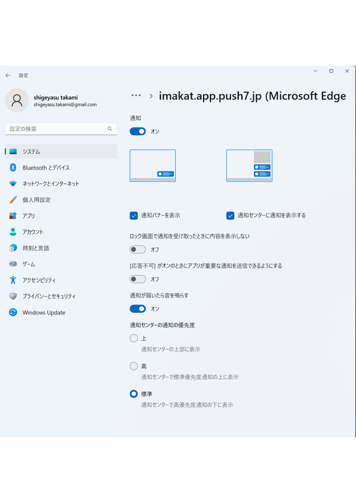Click the personalization paintbrush icon

13,200
